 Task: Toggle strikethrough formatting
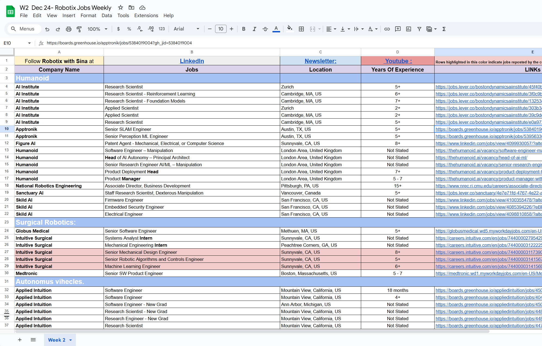[x=265, y=29]
